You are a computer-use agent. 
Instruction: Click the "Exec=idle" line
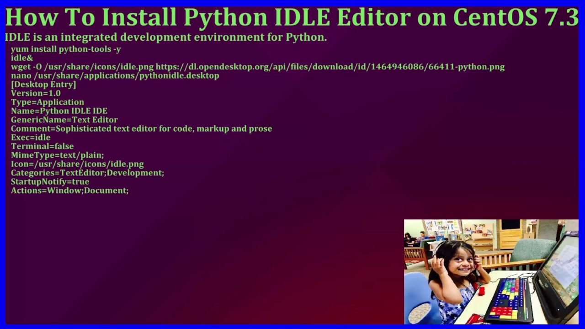coord(31,137)
